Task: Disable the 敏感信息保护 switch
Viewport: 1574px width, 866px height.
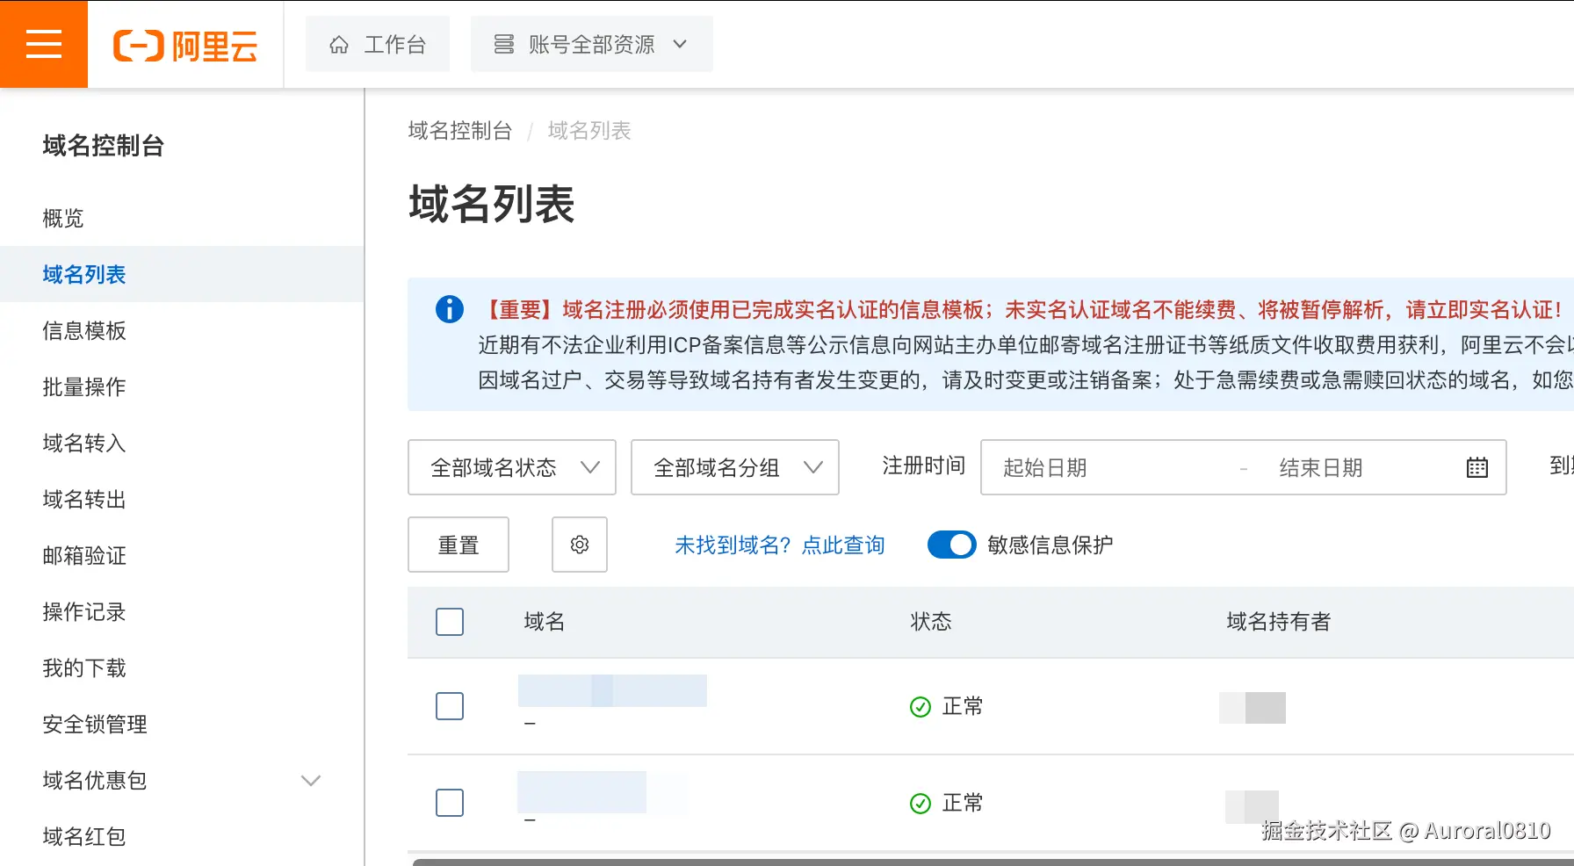Action: (x=951, y=545)
